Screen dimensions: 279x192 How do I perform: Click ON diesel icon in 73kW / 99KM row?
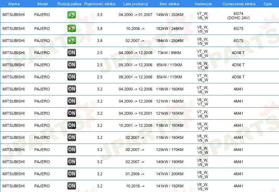tap(71, 53)
